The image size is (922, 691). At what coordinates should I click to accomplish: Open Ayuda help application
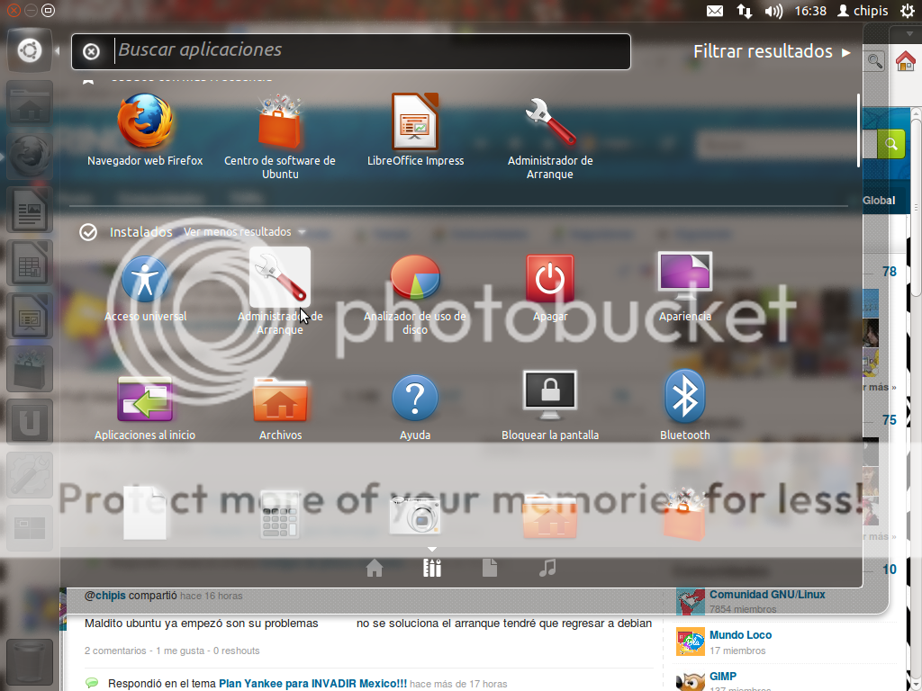coord(415,408)
